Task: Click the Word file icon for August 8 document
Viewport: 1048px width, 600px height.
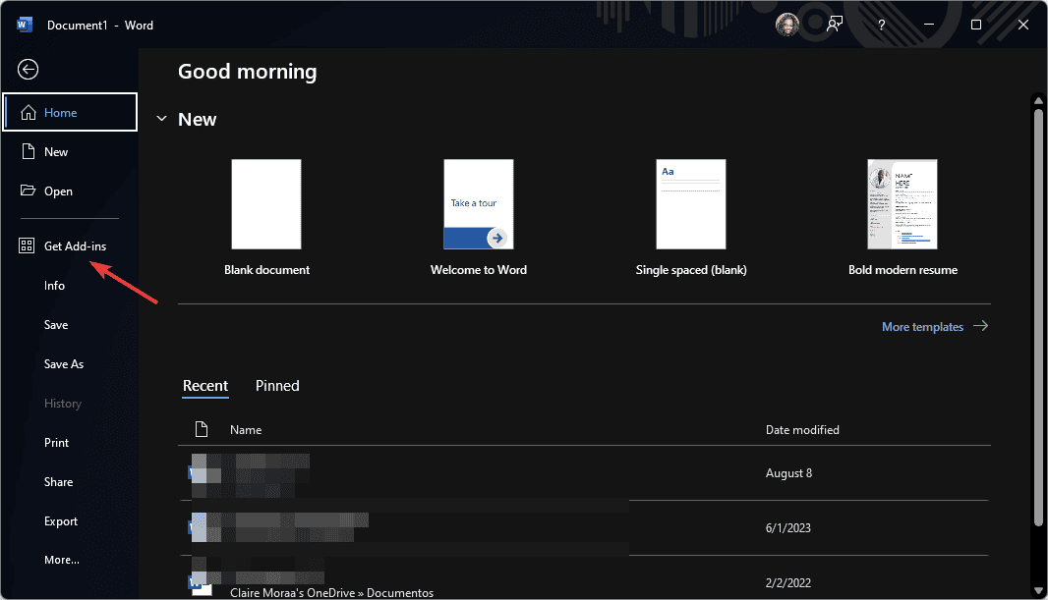Action: point(199,472)
